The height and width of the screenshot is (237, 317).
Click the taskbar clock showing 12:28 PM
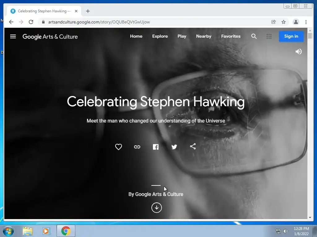[301, 231]
